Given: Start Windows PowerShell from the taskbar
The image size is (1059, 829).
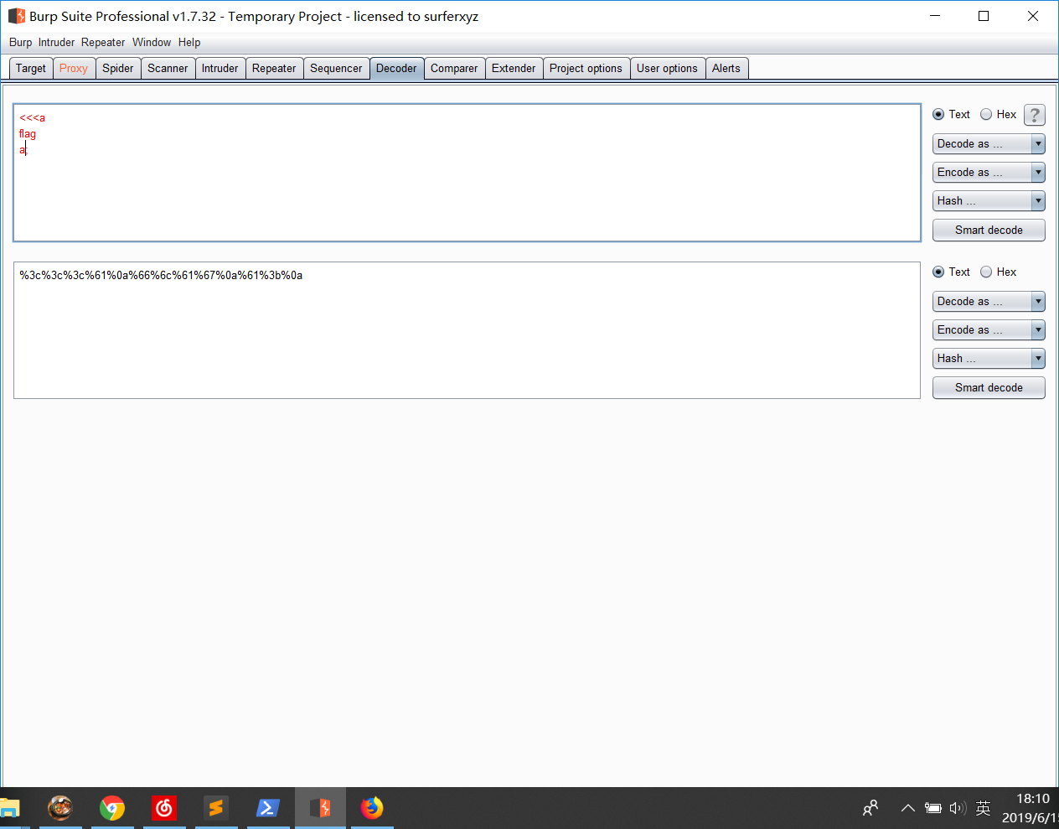Looking at the screenshot, I should 268,808.
